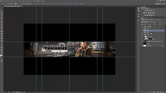Add a Brightness/Contrast adjustment
The image size is (166, 93).
[145, 11]
